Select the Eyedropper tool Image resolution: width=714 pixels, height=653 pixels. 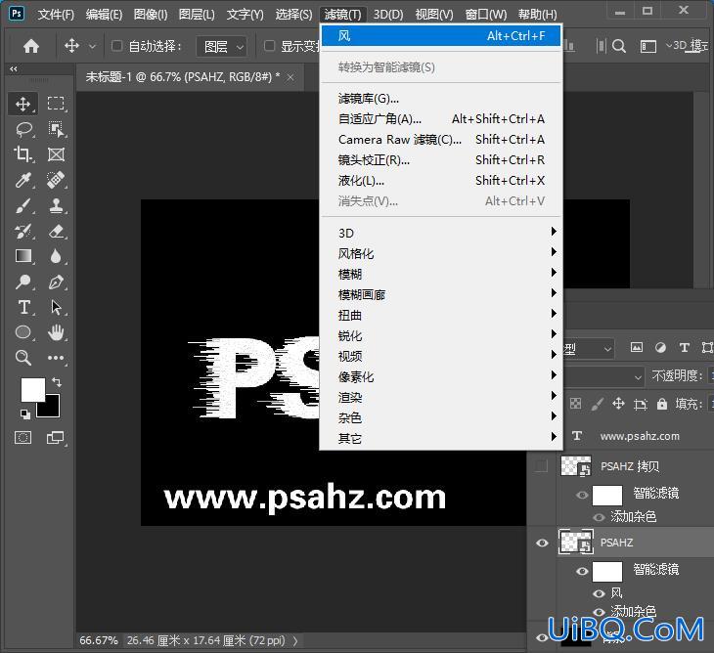tap(22, 180)
